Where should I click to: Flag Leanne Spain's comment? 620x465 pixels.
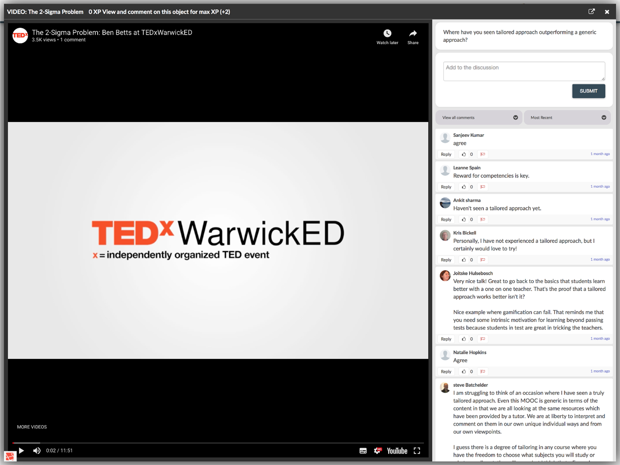point(483,187)
